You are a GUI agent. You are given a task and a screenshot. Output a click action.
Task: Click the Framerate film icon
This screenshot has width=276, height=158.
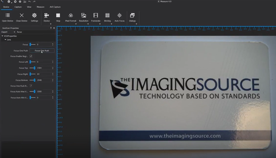pos(96,15)
